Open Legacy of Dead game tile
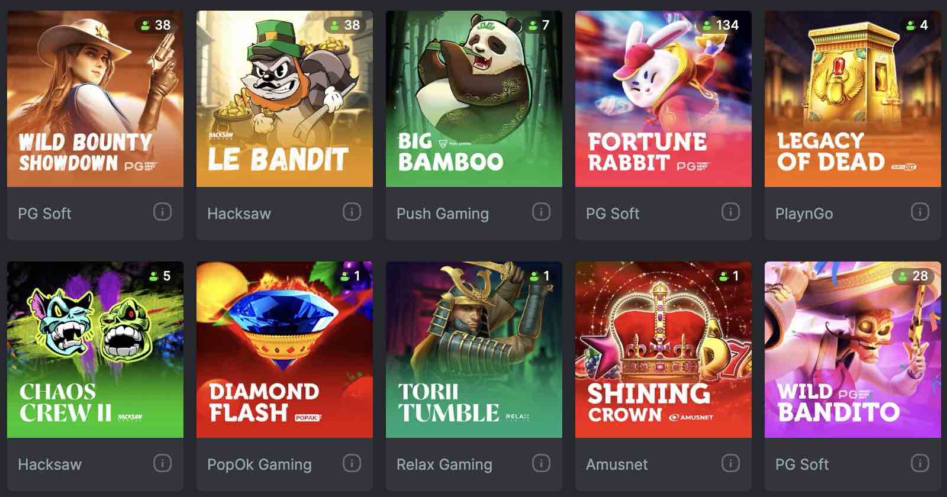This screenshot has height=497, width=947. pyautogui.click(x=853, y=99)
